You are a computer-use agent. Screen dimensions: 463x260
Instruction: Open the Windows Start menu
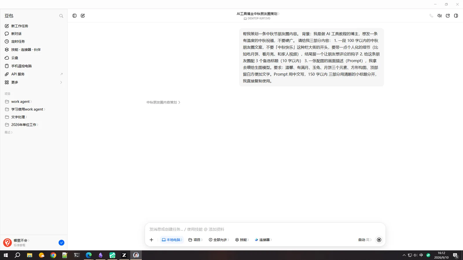pyautogui.click(x=6, y=255)
